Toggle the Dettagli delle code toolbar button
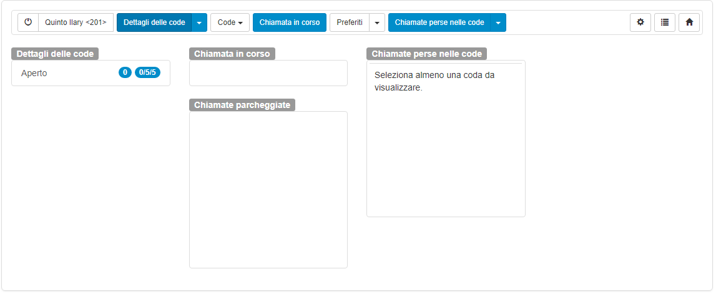Viewport: 716px width, 294px height. click(x=154, y=22)
